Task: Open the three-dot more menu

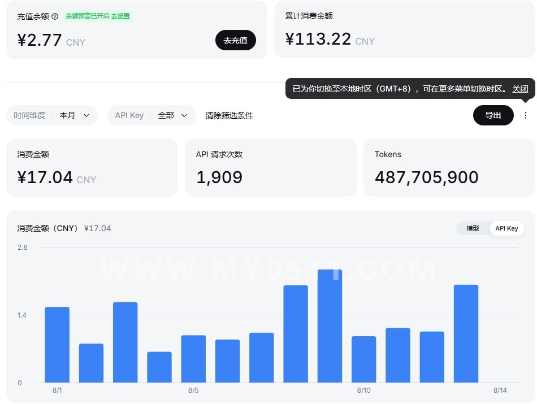Action: pyautogui.click(x=525, y=115)
